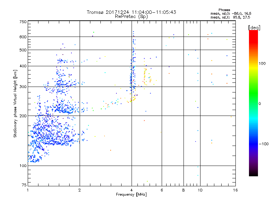Click the x-axis '2' tick label
Screen dimensions: 277x207
coord(80,190)
